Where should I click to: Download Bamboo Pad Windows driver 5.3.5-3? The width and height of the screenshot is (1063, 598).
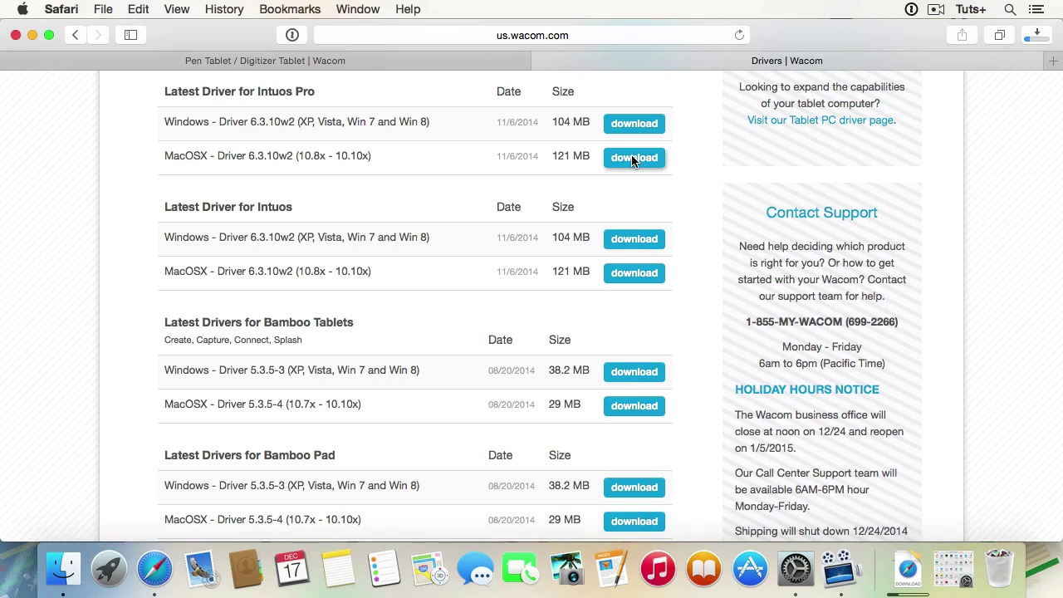[634, 488]
